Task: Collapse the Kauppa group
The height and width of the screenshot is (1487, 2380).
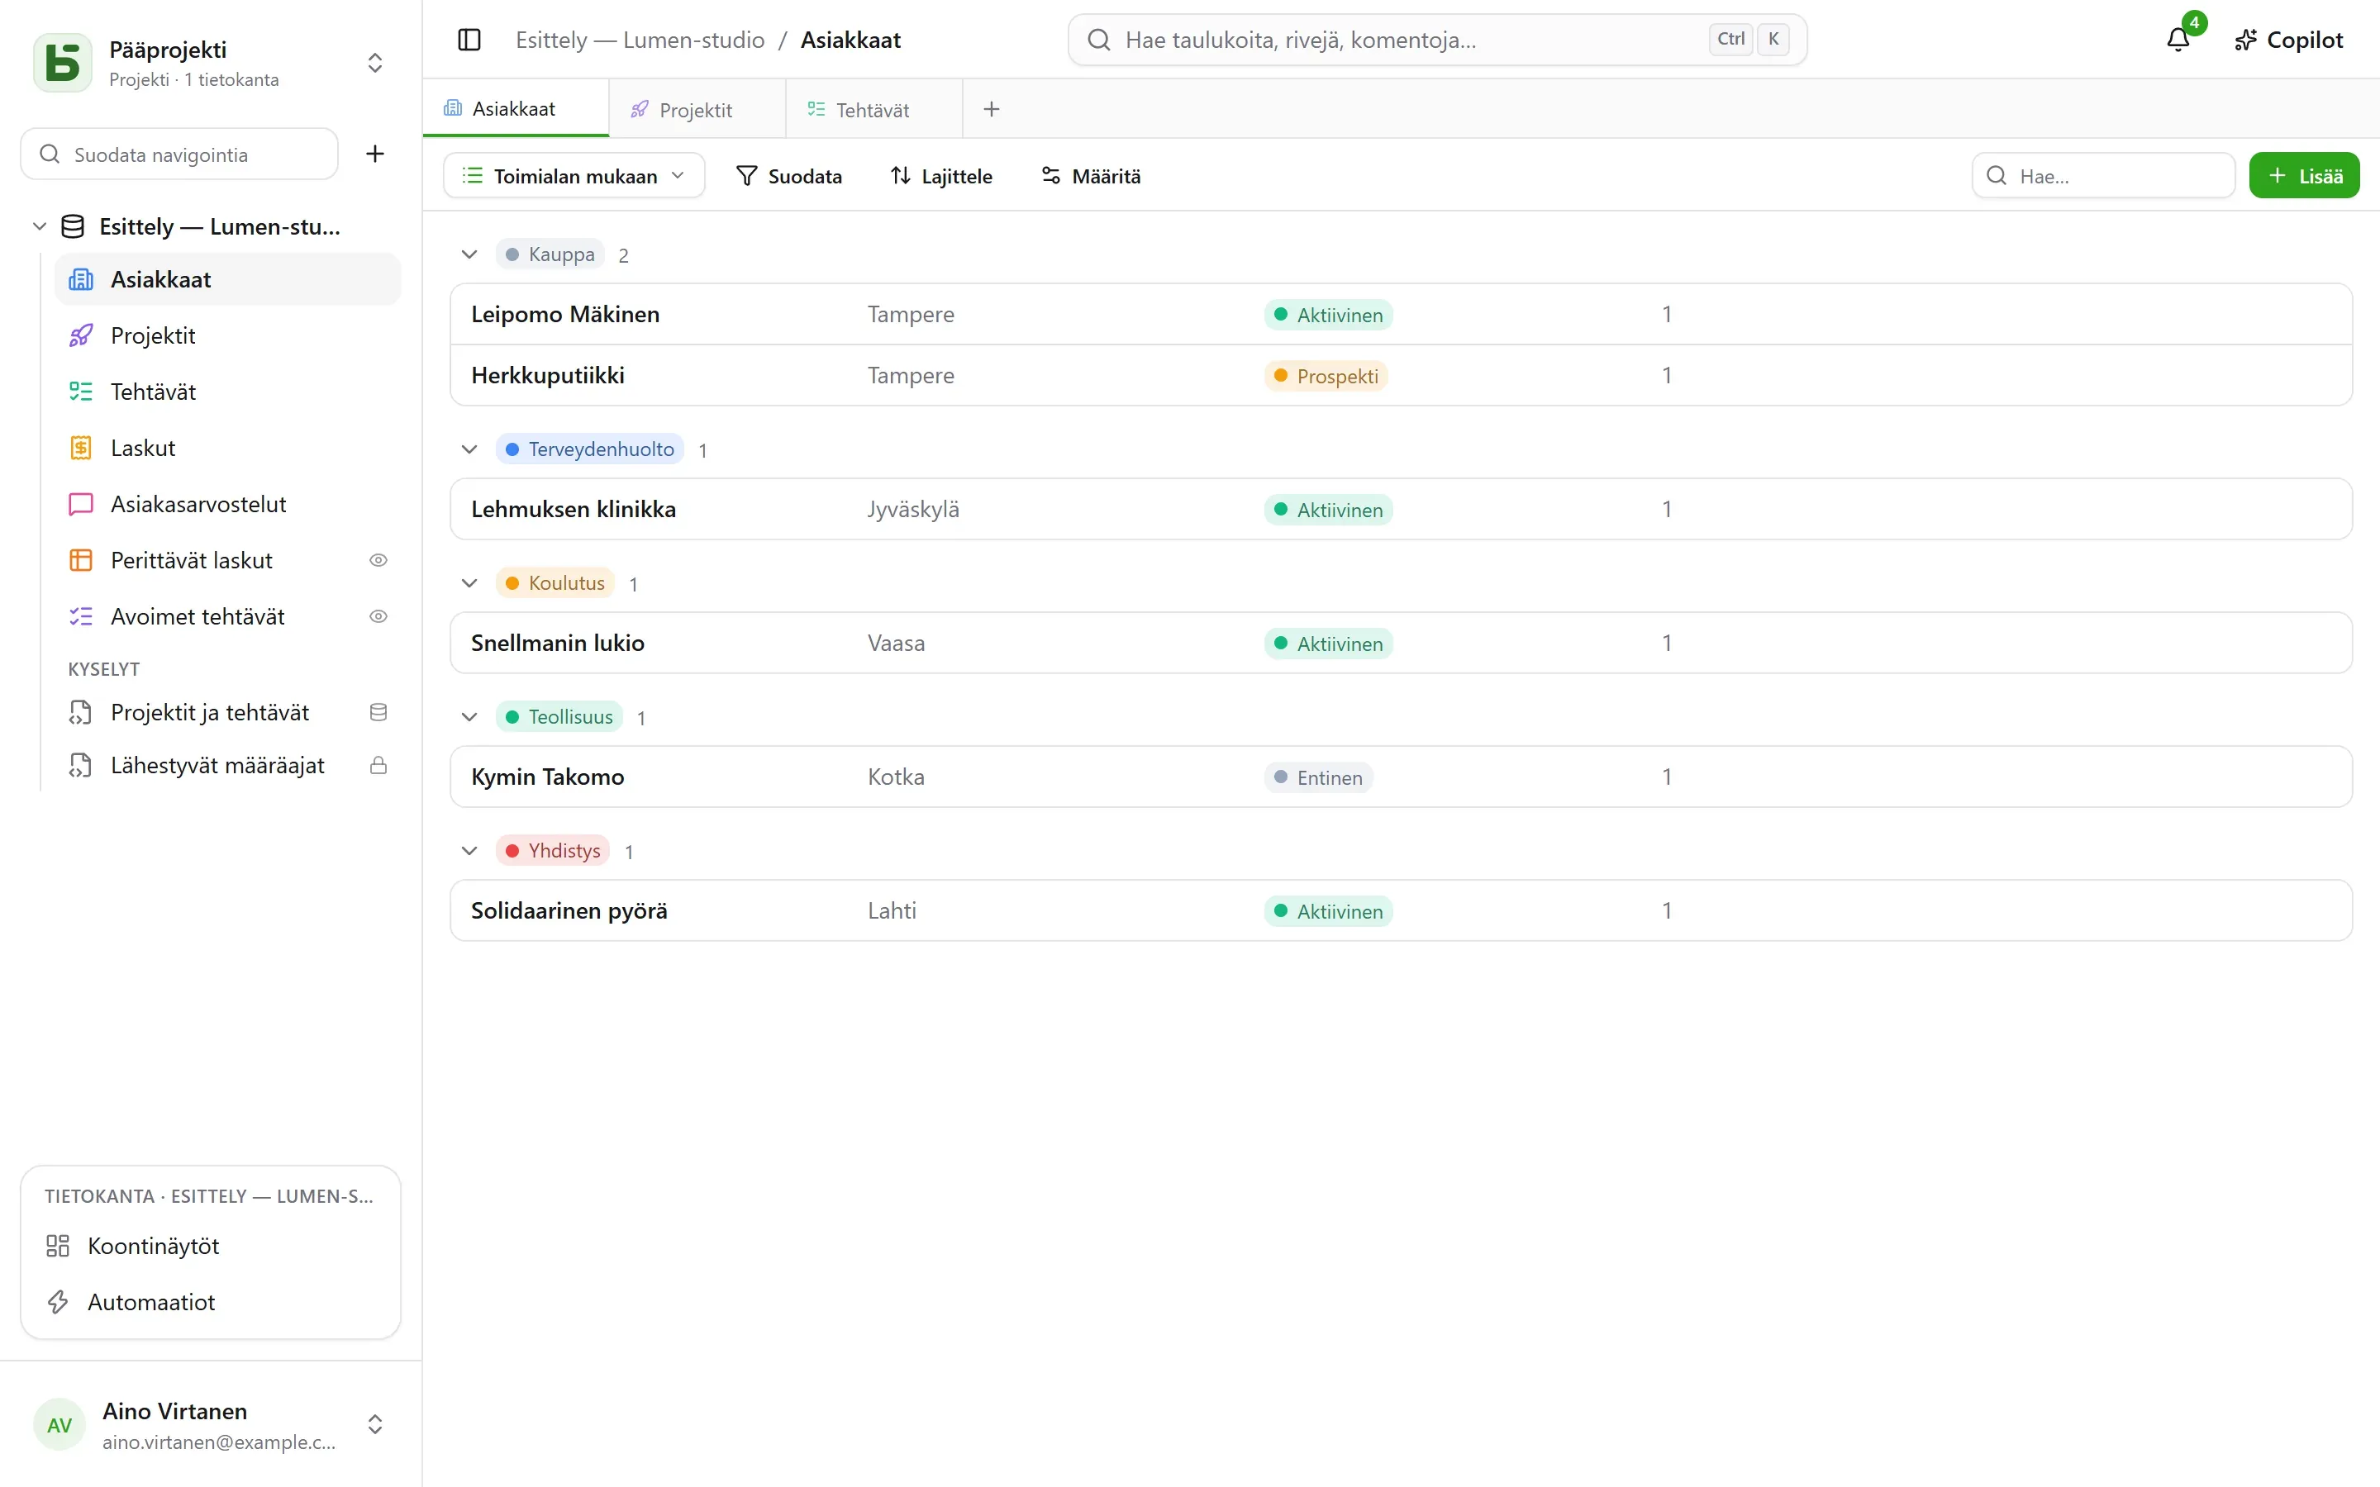Action: pos(469,254)
